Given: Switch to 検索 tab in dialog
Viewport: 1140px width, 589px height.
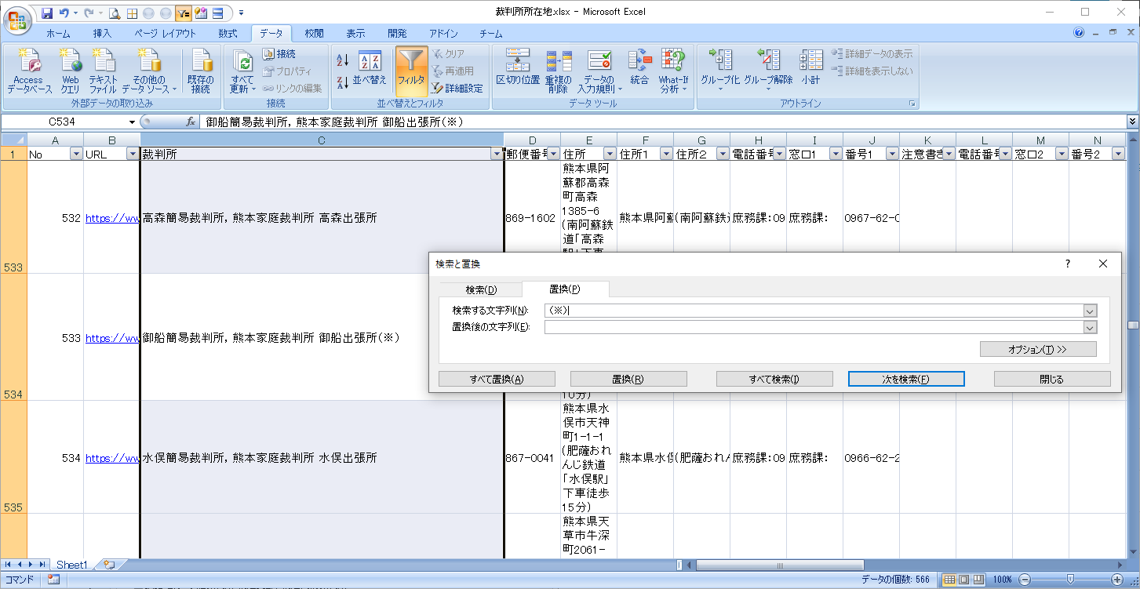Looking at the screenshot, I should click(x=481, y=290).
